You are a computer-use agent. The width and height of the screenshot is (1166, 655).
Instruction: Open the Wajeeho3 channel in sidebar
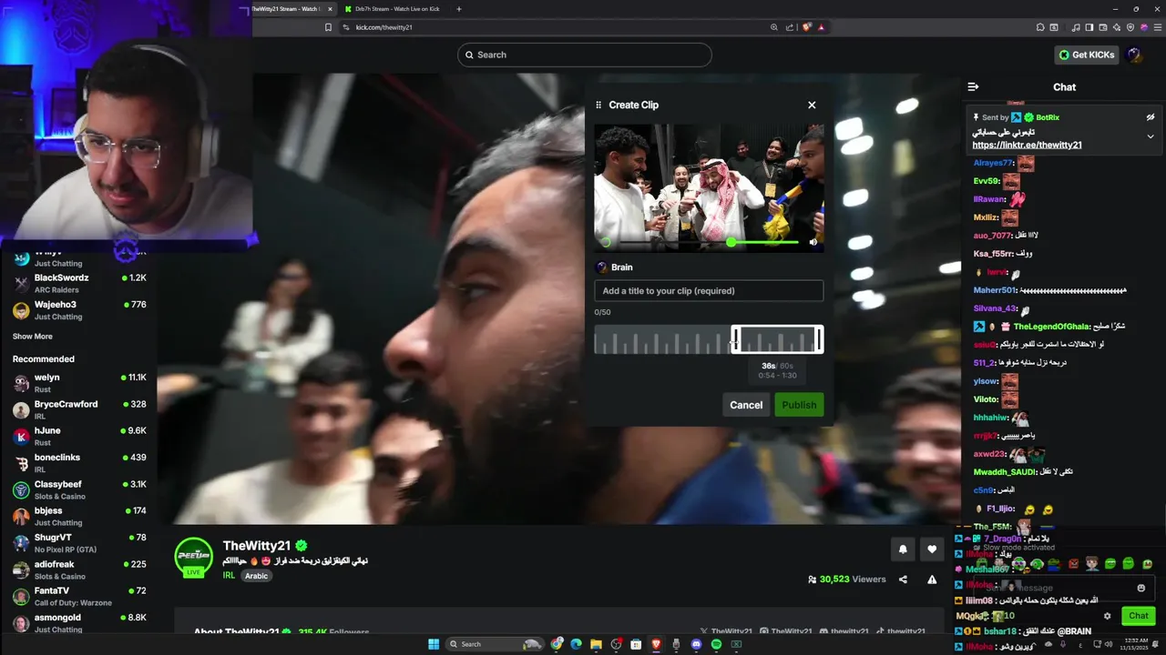coord(79,310)
